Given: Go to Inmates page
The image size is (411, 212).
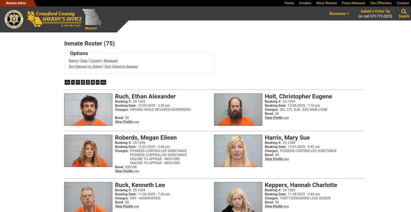Looking at the screenshot, I should click(305, 3).
